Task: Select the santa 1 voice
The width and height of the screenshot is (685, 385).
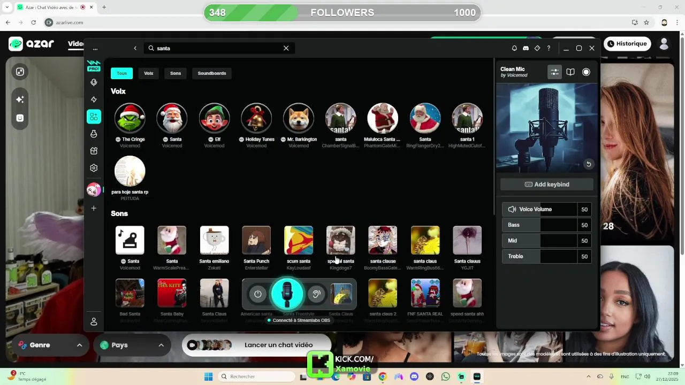Action: 467,118
